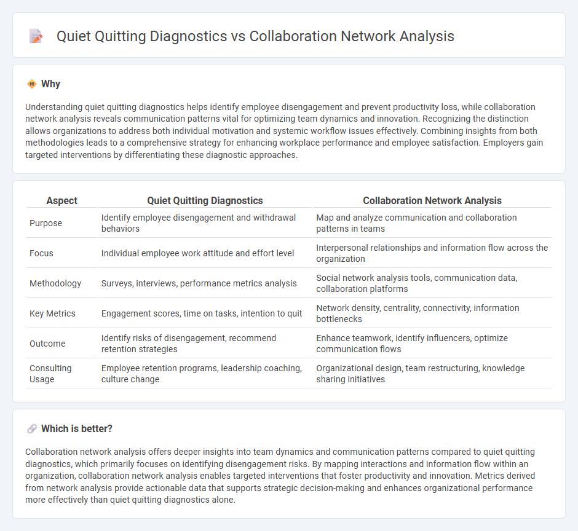Click the 'Quiet Quitting Diagnostics' column header
Screen dimensions: 578x531
[205, 200]
